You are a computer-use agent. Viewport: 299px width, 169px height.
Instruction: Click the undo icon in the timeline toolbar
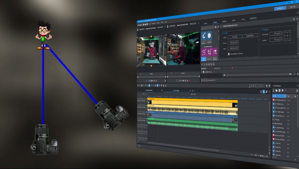tap(138, 86)
